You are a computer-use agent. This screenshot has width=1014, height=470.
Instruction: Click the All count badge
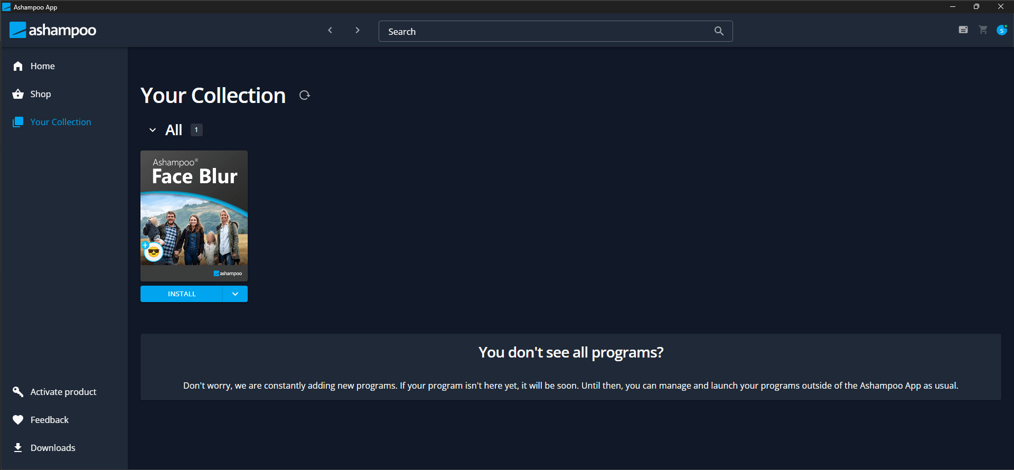pyautogui.click(x=196, y=130)
